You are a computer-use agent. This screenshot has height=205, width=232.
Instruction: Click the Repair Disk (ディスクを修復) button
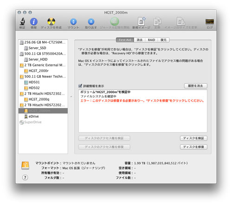click(x=193, y=147)
